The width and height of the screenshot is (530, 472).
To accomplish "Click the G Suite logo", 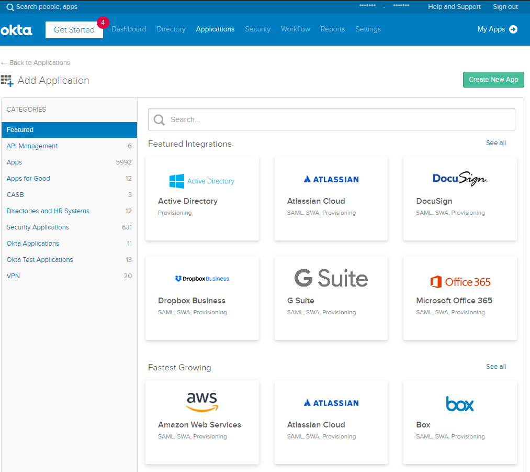I will tap(331, 278).
